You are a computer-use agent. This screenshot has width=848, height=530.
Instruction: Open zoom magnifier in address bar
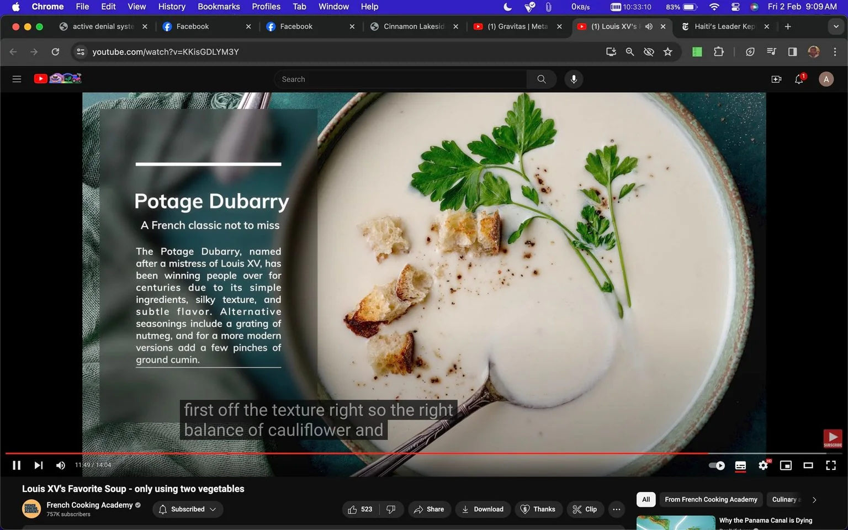[x=630, y=52]
